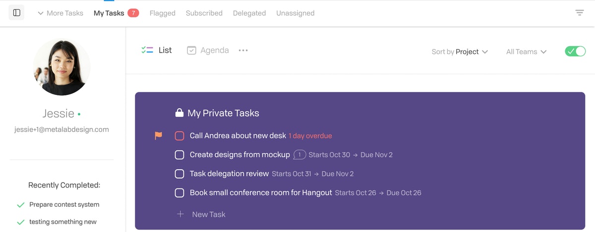
Task: Click the 1 day overdue label
Action: pyautogui.click(x=310, y=136)
